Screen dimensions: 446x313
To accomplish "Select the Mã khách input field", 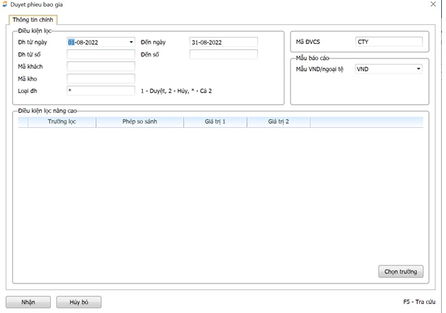I will click(100, 67).
